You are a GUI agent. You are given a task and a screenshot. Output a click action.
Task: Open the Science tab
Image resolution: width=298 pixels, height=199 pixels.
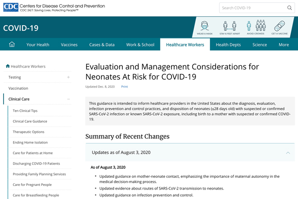[260, 45]
